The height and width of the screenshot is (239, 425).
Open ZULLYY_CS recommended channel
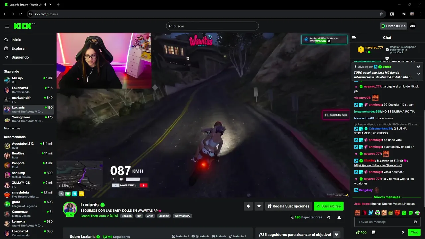(x=28, y=185)
